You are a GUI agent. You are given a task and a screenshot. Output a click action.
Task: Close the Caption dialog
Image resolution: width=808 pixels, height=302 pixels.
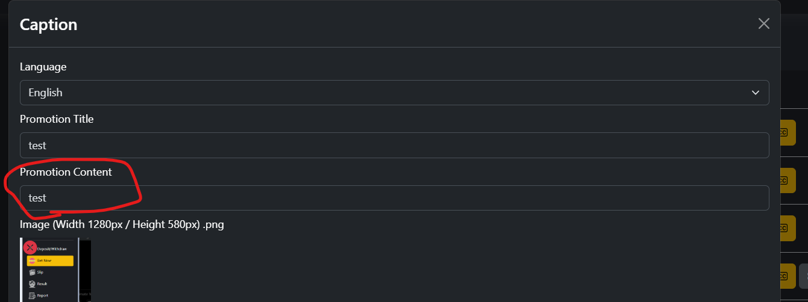coord(763,24)
